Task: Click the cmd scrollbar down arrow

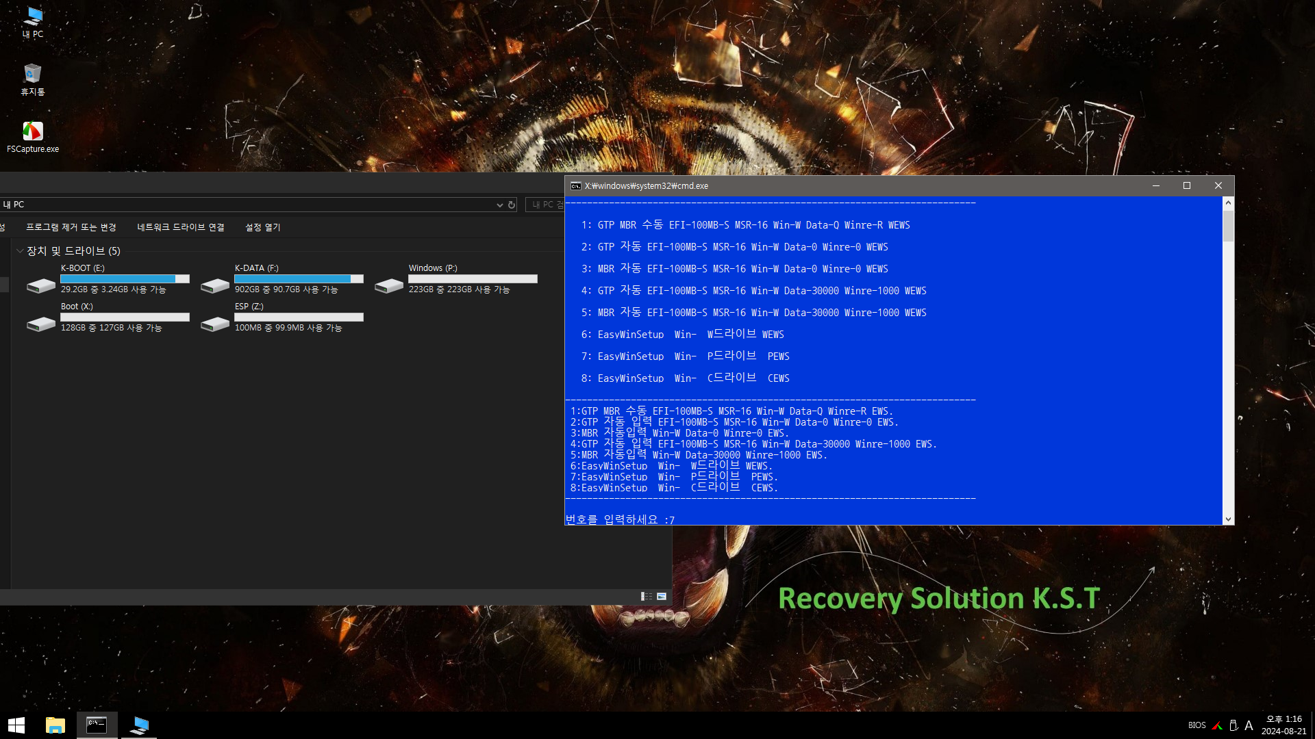Action: [1228, 519]
